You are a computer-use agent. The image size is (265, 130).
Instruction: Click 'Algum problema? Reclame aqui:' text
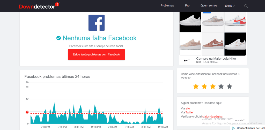tap(201, 103)
